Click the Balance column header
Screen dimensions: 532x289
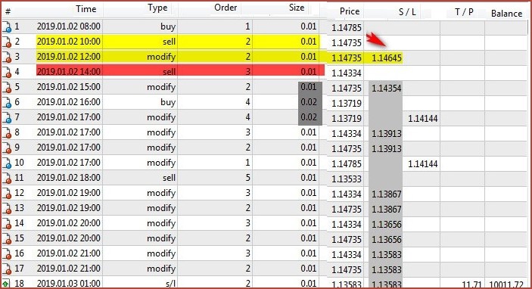(x=506, y=14)
